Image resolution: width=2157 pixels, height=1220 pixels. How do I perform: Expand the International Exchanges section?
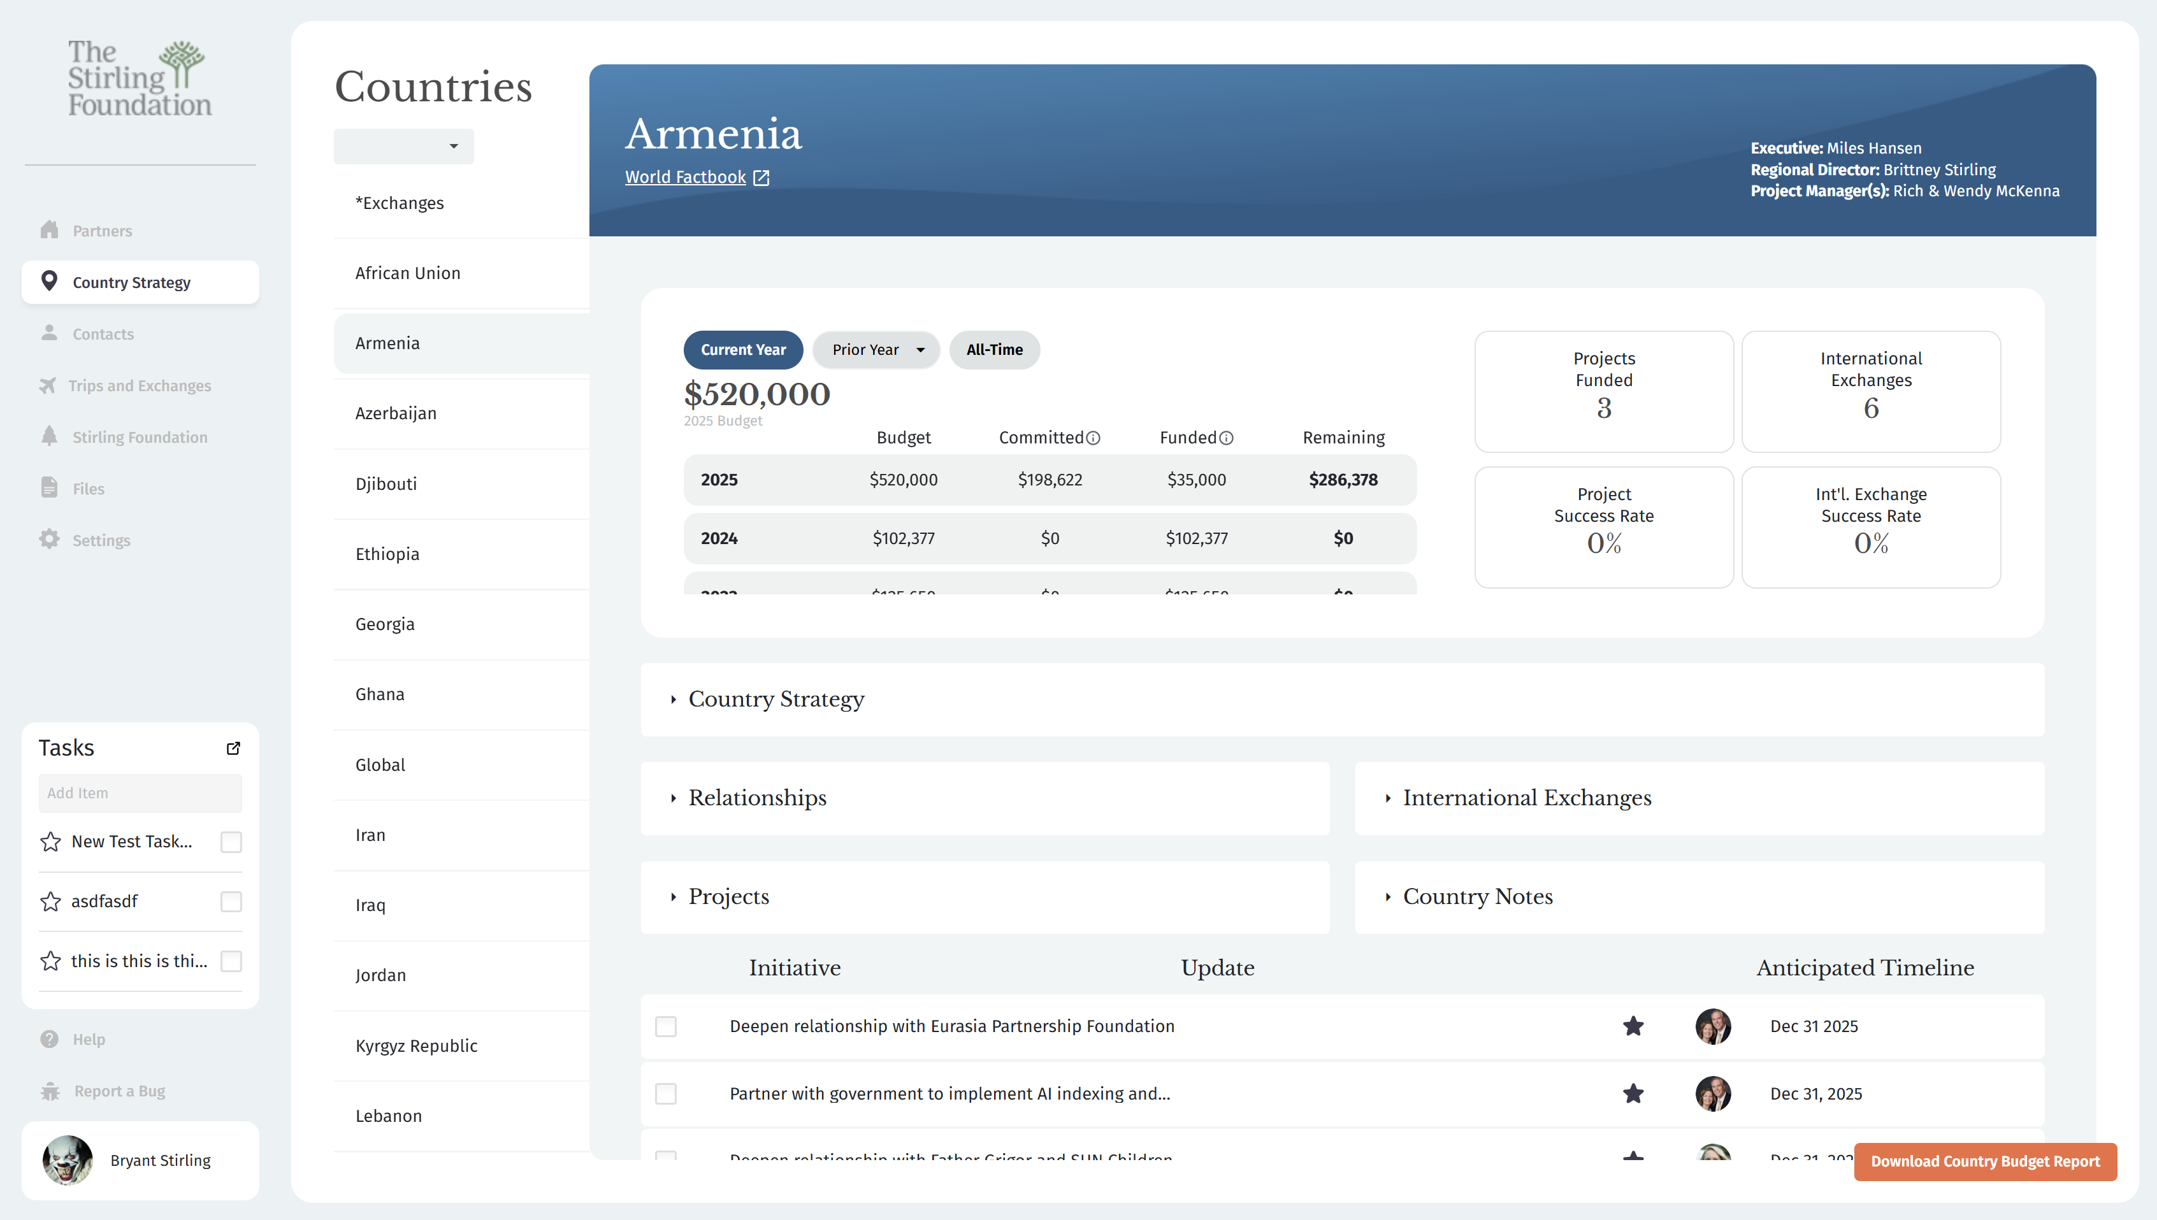point(1526,798)
